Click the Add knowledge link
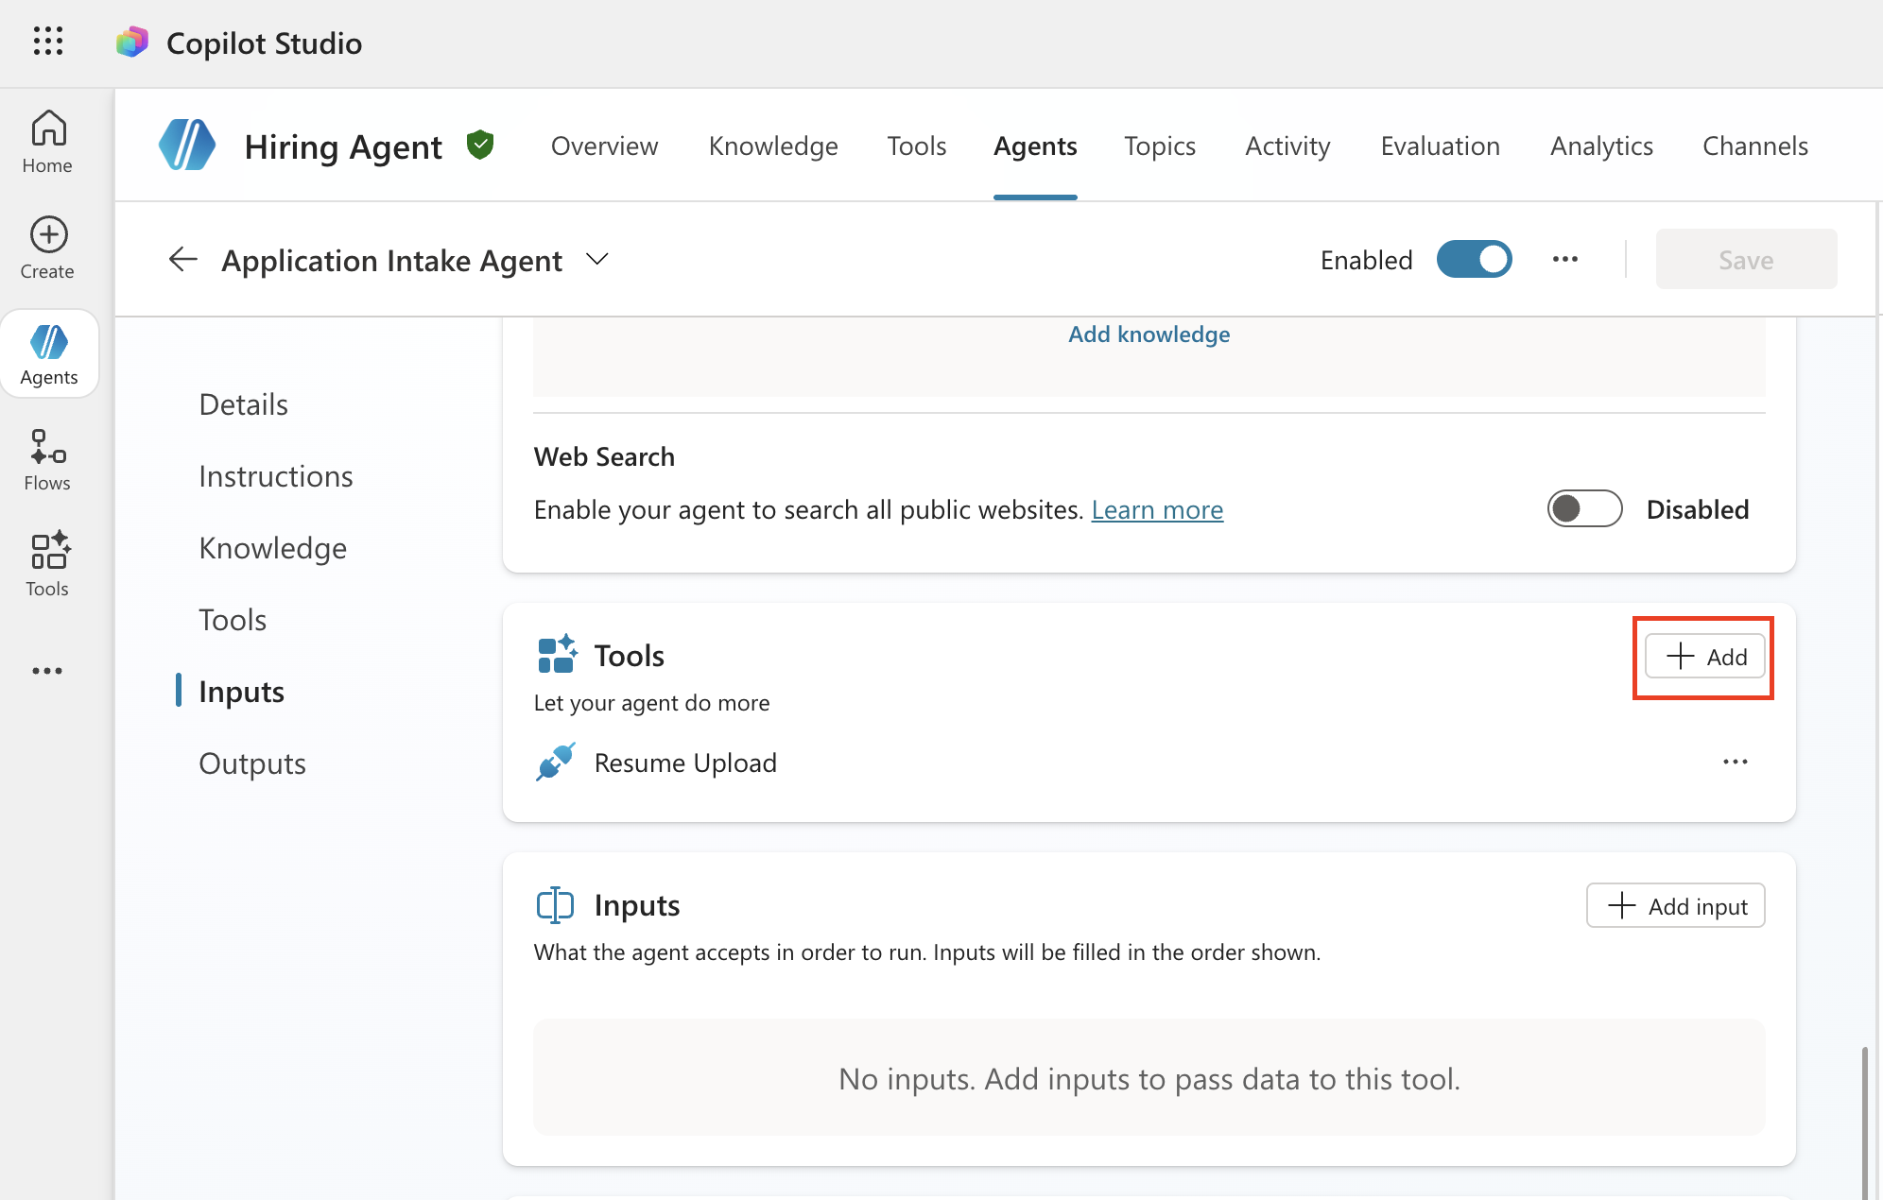 pos(1149,334)
